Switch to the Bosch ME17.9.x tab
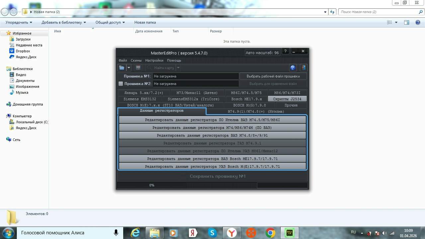This screenshot has width=425, height=239. [x=246, y=99]
